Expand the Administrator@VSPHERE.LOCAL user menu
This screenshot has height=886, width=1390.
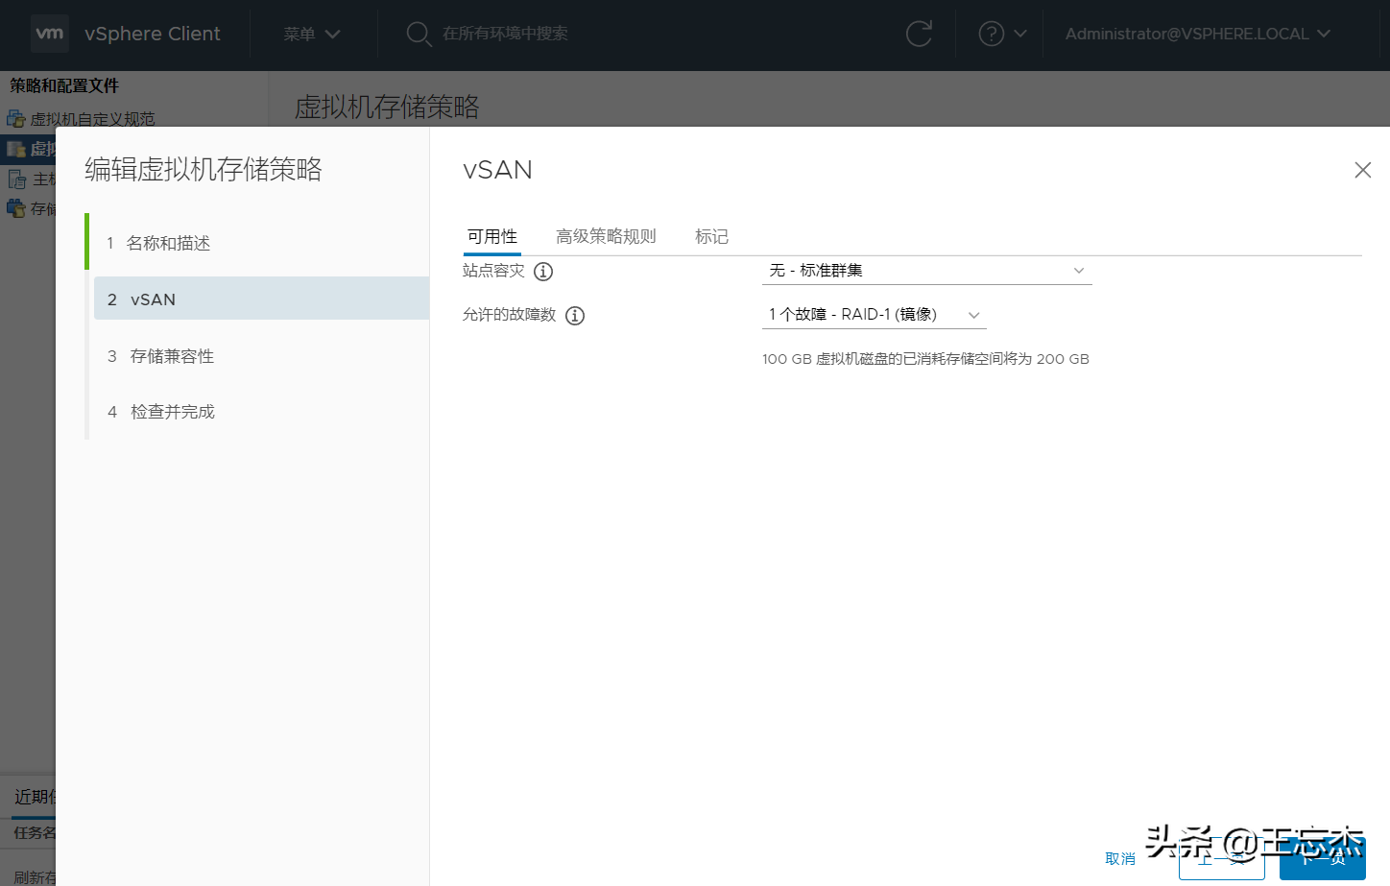pyautogui.click(x=1198, y=34)
